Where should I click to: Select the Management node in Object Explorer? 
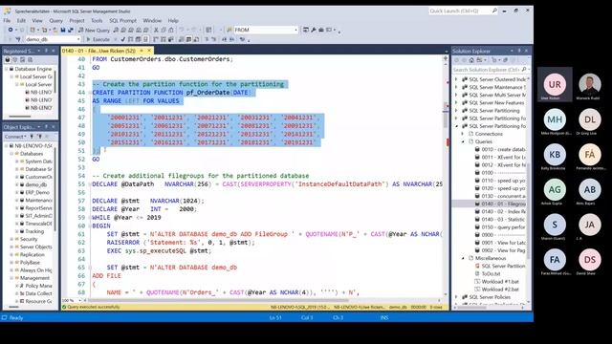point(32,278)
